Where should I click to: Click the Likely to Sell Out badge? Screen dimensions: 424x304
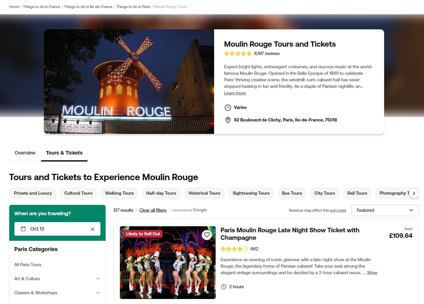pyautogui.click(x=143, y=234)
